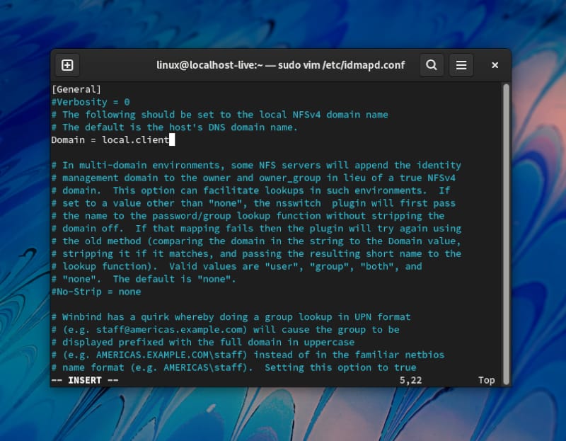Screen dimensions: 566x441
Task: Click the line 'the name to the password/group'
Action: [248, 216]
